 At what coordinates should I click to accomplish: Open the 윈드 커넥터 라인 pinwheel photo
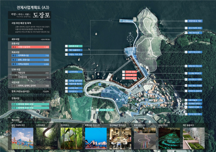click(22, 138)
